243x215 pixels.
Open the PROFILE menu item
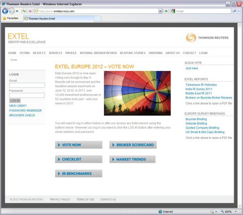(x=71, y=53)
